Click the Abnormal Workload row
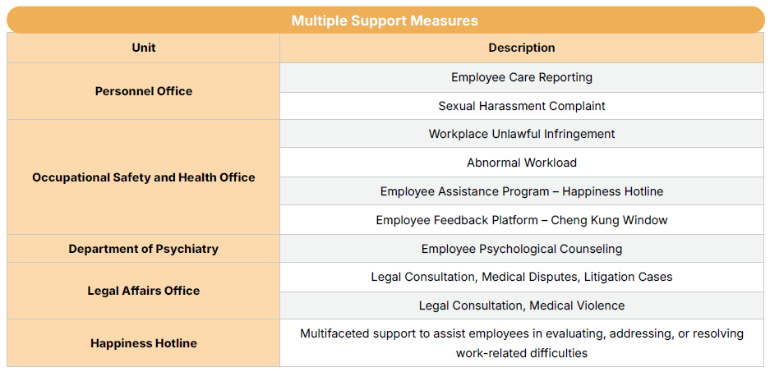This screenshot has height=372, width=770. pyautogui.click(x=521, y=163)
